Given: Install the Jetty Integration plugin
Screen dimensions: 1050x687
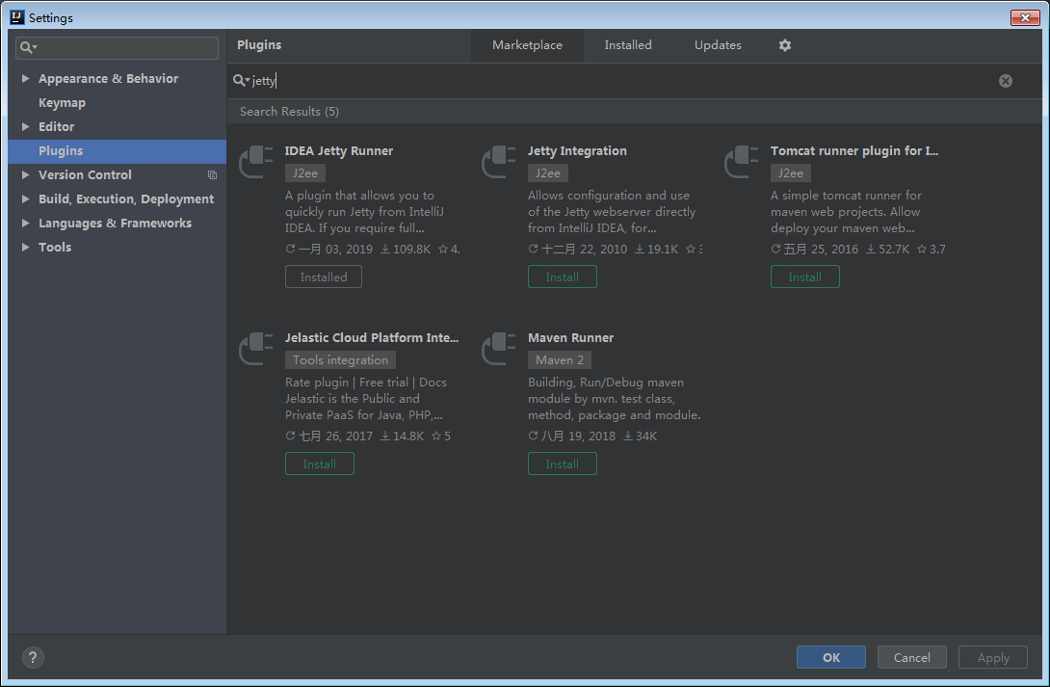Looking at the screenshot, I should 562,277.
